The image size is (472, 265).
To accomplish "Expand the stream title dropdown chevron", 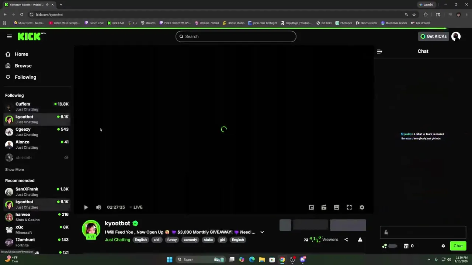I will [262, 232].
